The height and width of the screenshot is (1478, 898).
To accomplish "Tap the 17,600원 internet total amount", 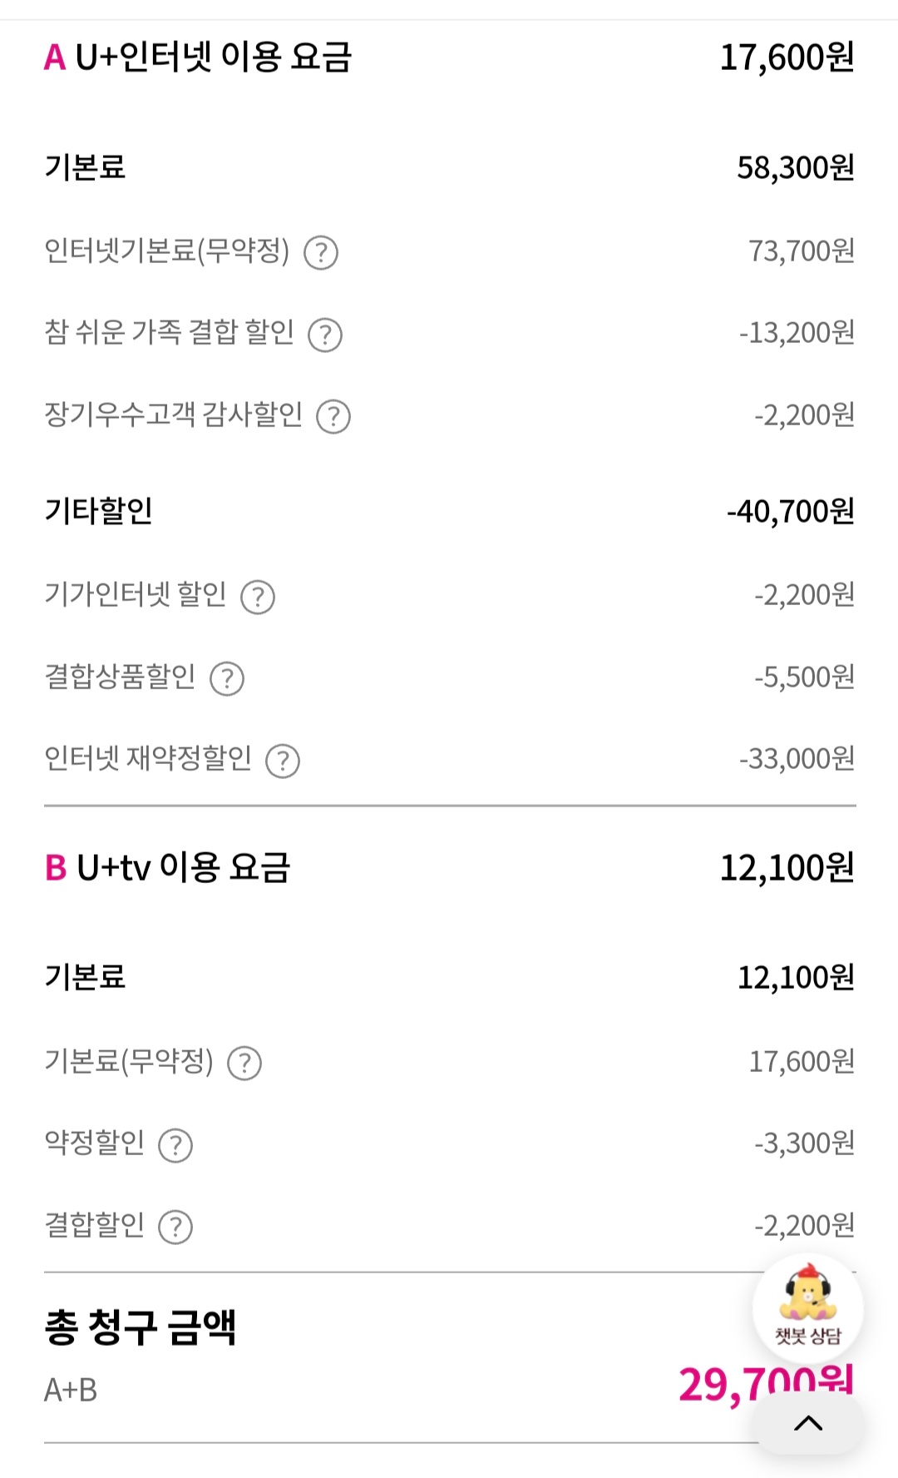I will pyautogui.click(x=787, y=57).
